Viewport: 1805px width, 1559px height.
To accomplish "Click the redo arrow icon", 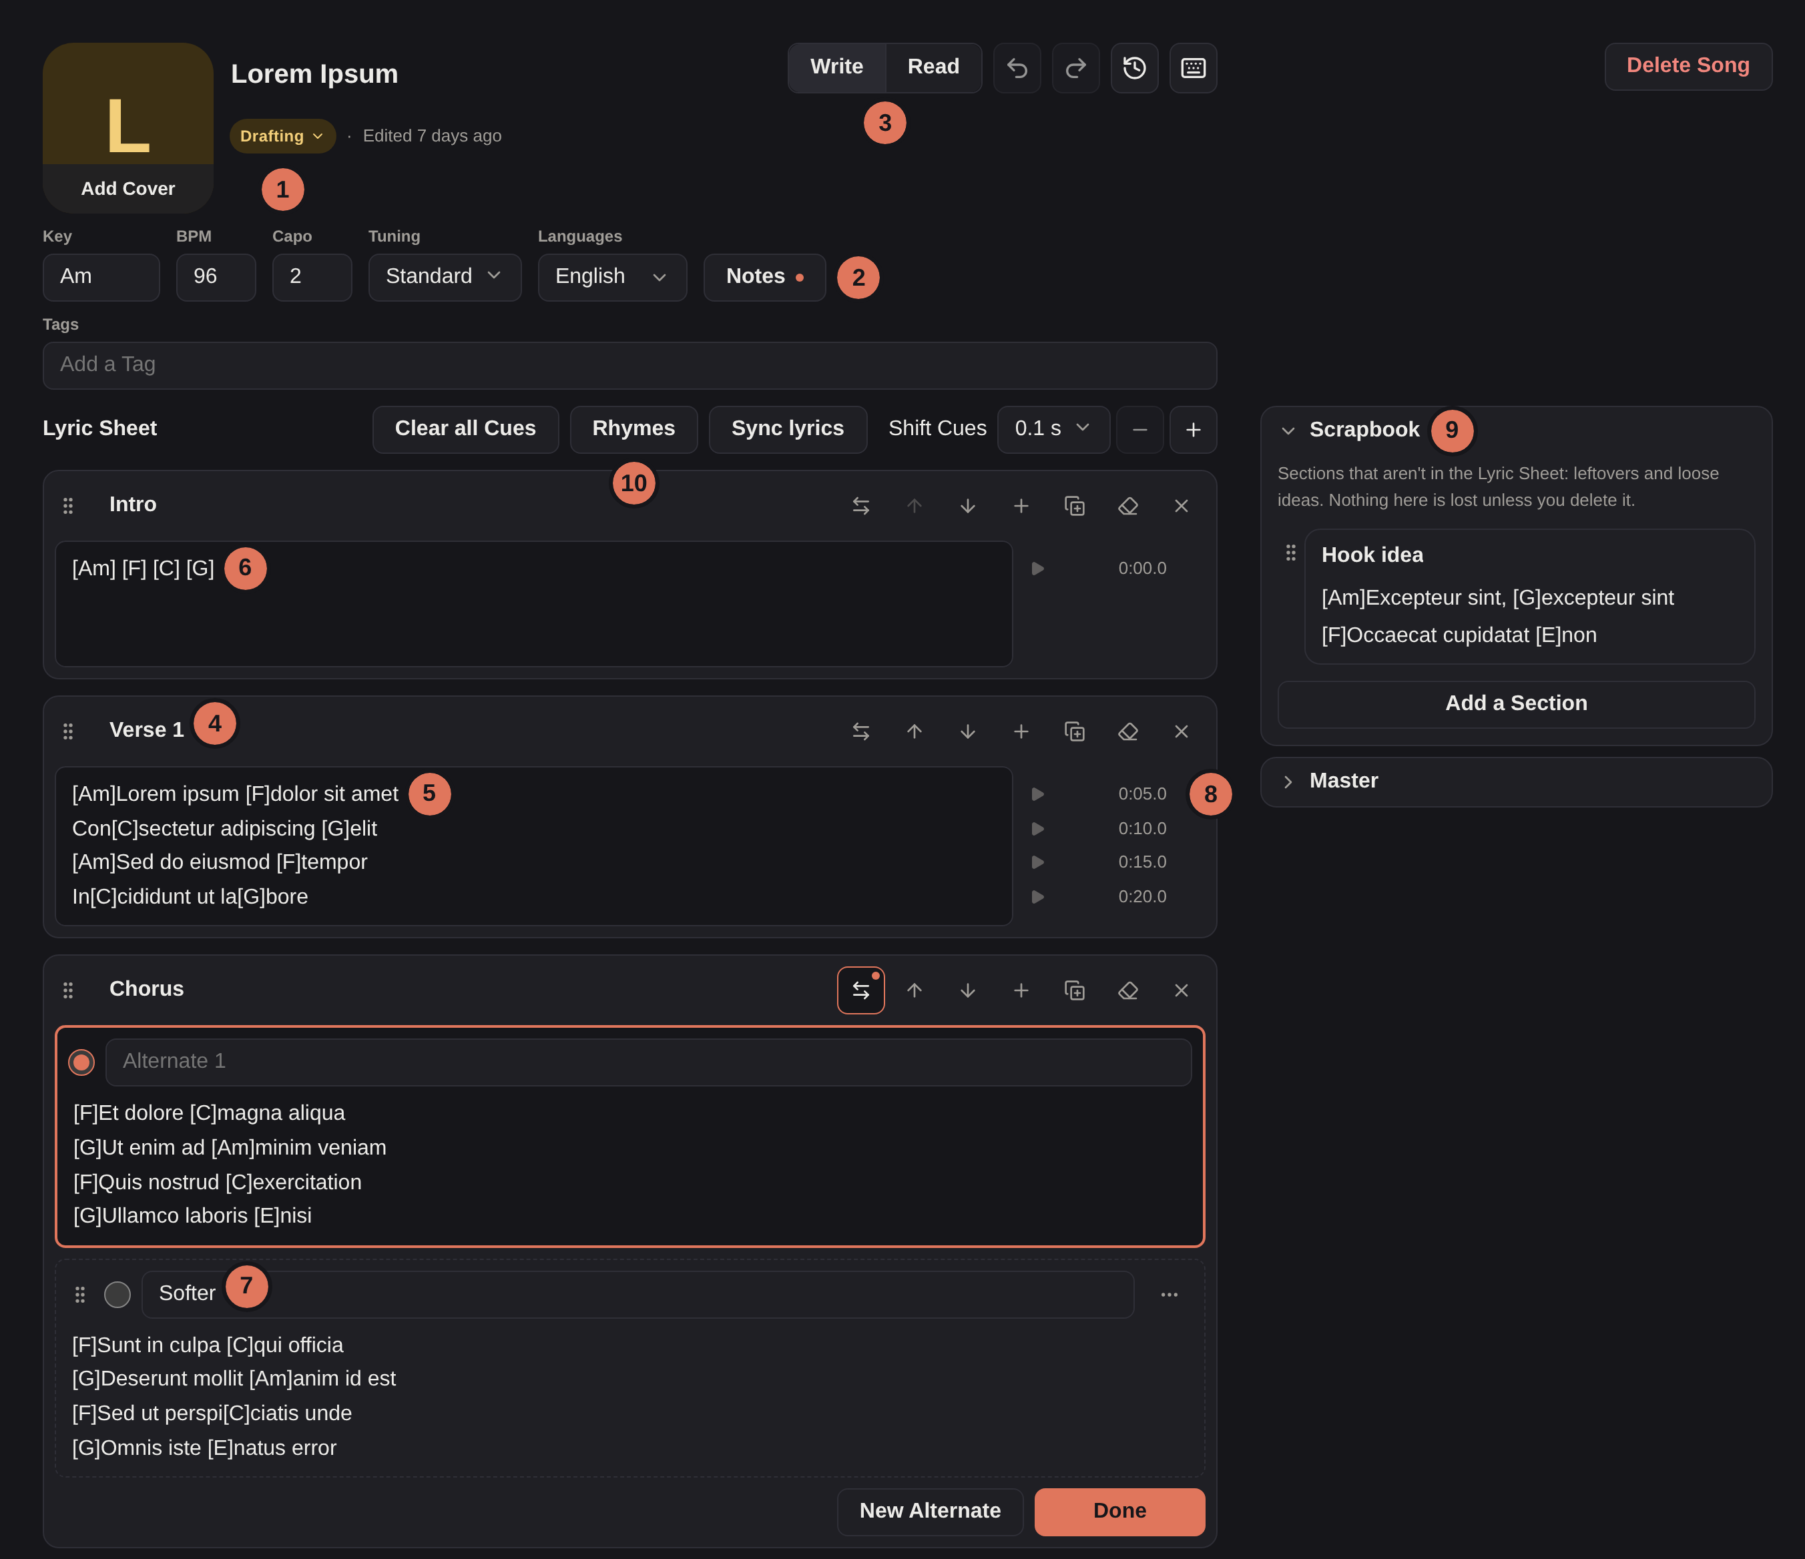I will point(1076,68).
